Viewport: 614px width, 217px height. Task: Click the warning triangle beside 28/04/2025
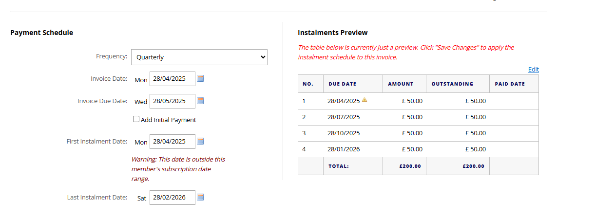click(x=365, y=100)
